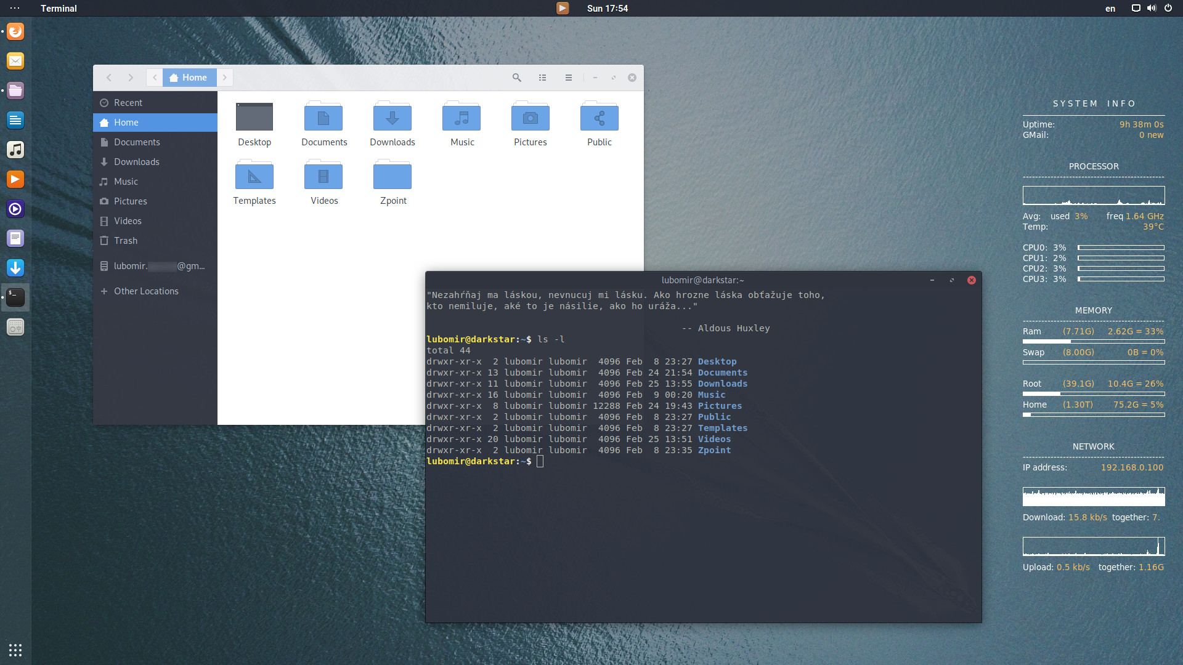Open the music player dock icon
The width and height of the screenshot is (1183, 665).
[15, 150]
